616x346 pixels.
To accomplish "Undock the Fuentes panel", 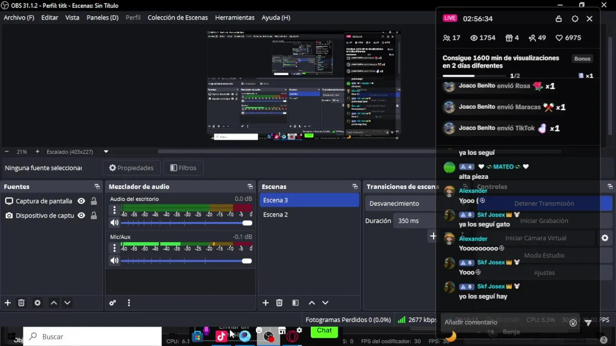I will pos(97,186).
